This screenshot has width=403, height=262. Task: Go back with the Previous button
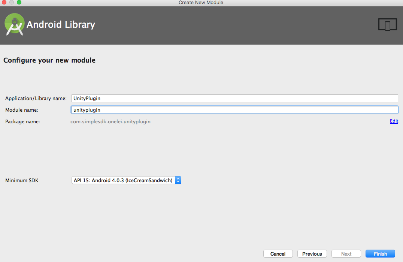pyautogui.click(x=312, y=254)
